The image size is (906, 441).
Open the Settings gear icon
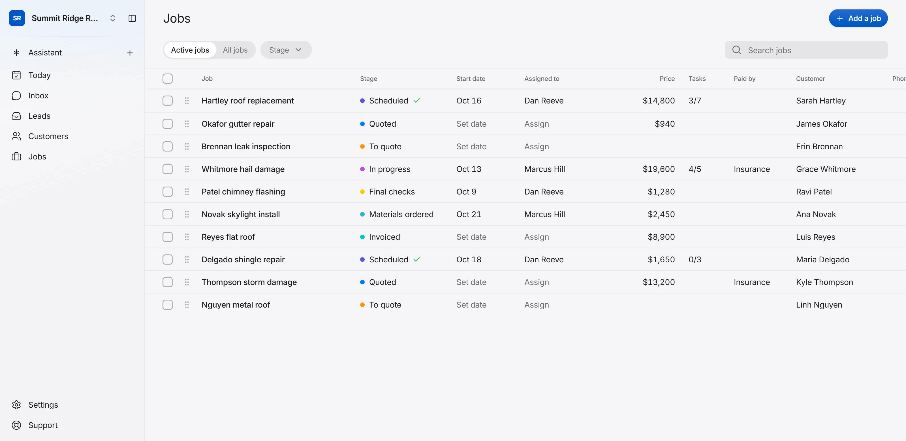coord(16,405)
